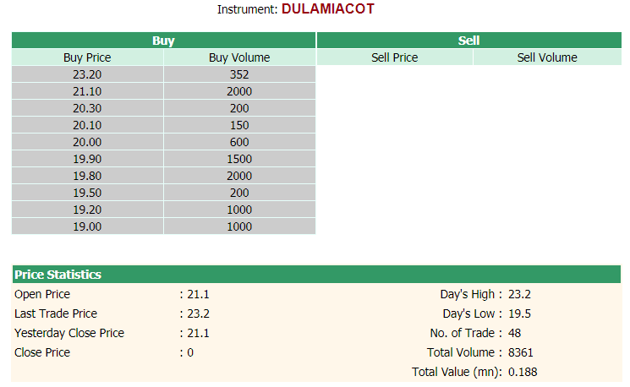Click the Total Volume value 8361
The height and width of the screenshot is (387, 630).
coord(520,352)
